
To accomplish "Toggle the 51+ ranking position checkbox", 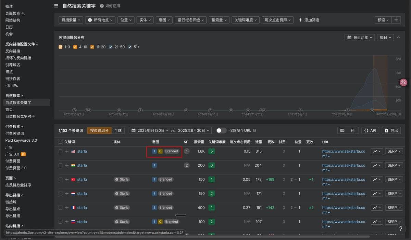I will click(x=130, y=47).
